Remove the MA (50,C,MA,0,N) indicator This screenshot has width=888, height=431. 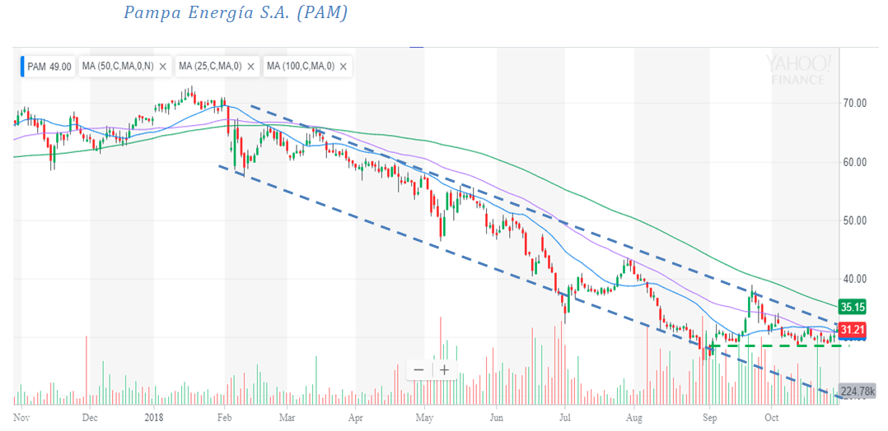[162, 67]
